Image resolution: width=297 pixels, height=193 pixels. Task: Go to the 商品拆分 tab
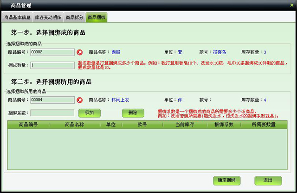point(74,18)
